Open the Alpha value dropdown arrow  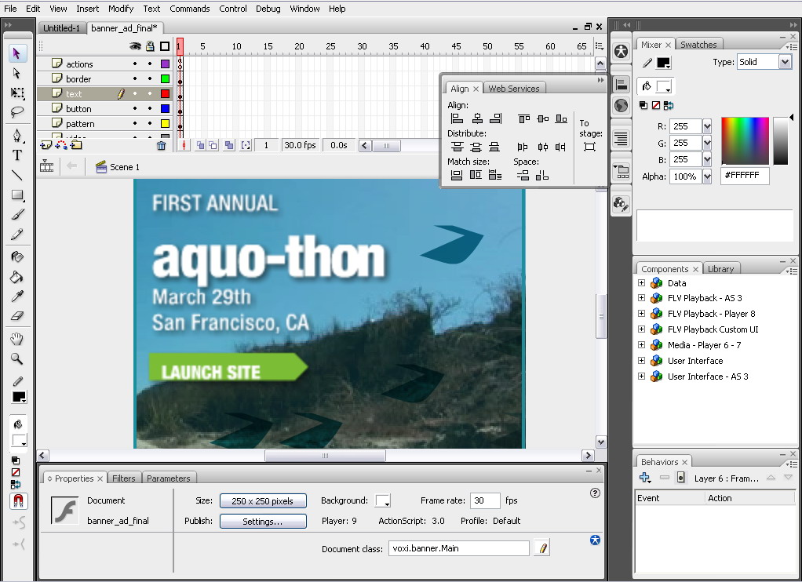coord(707,176)
